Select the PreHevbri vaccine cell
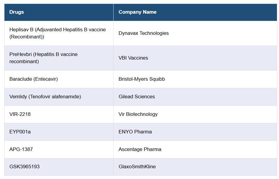The width and height of the screenshot is (279, 179). tap(44, 58)
